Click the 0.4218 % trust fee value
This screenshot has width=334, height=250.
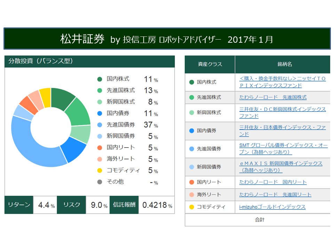click(157, 205)
